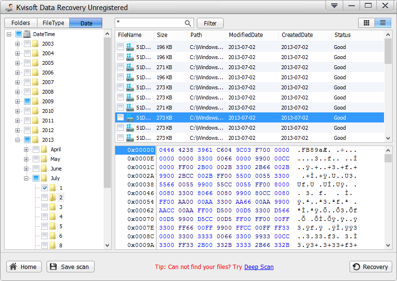This screenshot has width=397, height=281.
Task: Click the file list vertical scrollbar thumb
Action: click(x=388, y=51)
